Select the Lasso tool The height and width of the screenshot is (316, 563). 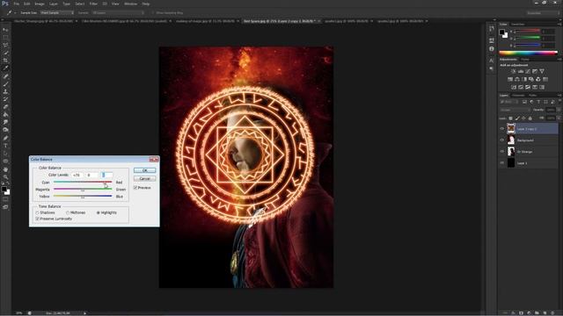(5, 45)
